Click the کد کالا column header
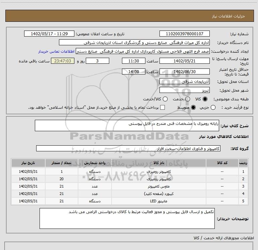258x250 pixels. pos(222,163)
